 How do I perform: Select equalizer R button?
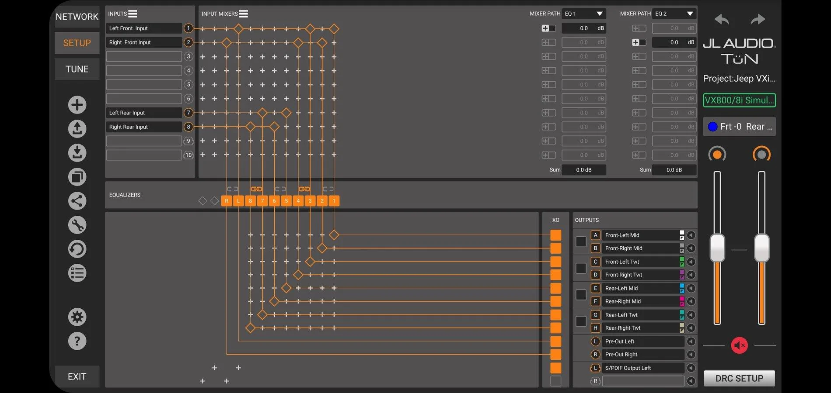coord(227,201)
